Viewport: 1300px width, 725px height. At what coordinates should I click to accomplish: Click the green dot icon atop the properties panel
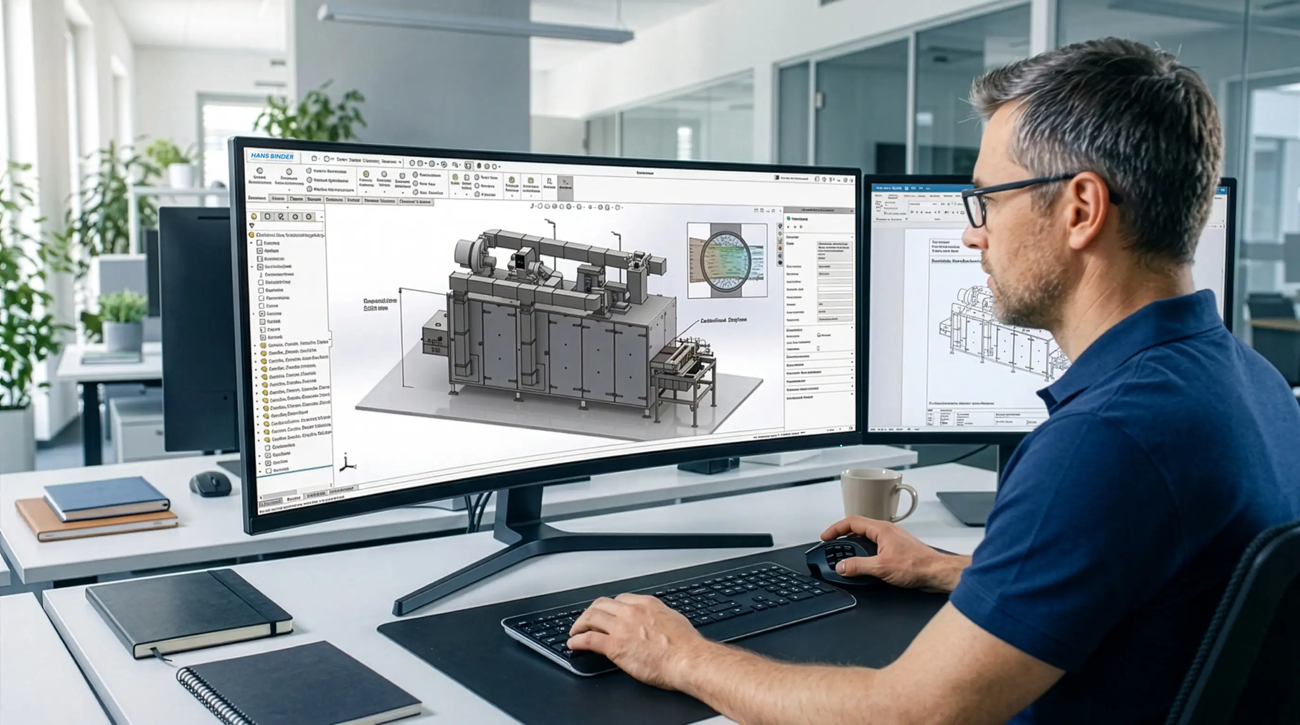(x=789, y=219)
